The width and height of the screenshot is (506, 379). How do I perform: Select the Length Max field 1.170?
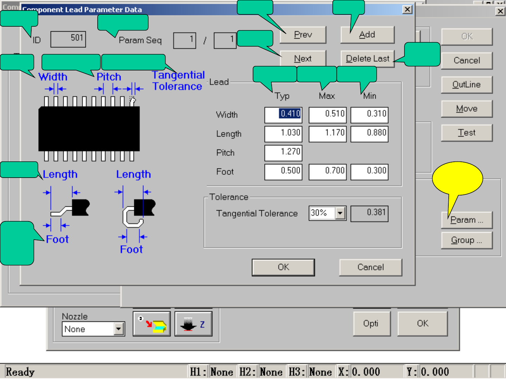pyautogui.click(x=327, y=134)
